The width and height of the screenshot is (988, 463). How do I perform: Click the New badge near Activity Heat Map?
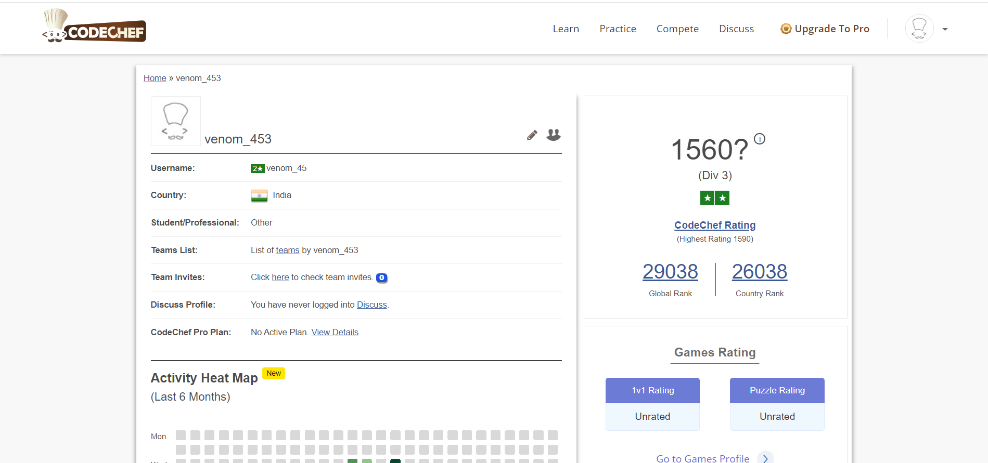[x=274, y=373]
